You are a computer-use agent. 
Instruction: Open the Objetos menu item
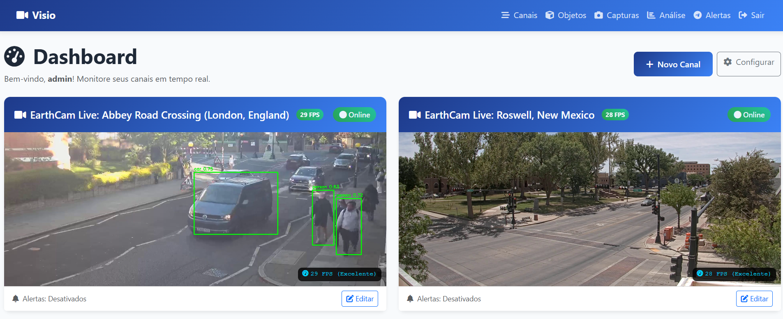pos(566,15)
